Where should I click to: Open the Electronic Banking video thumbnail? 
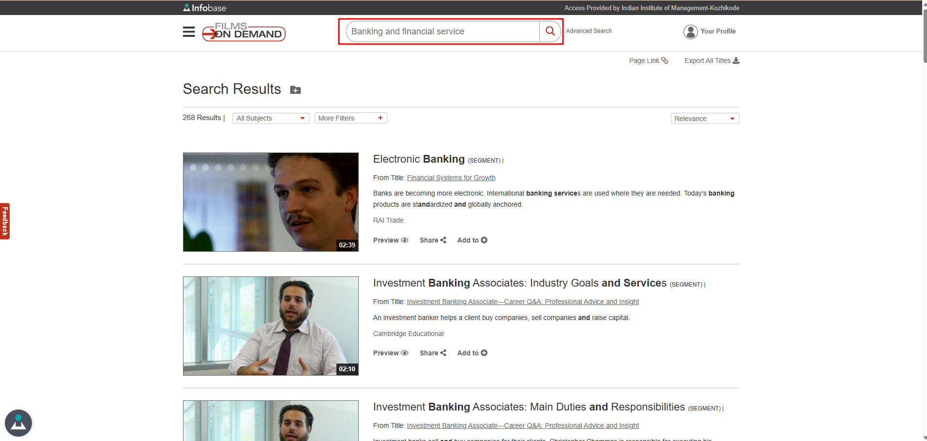pos(271,202)
